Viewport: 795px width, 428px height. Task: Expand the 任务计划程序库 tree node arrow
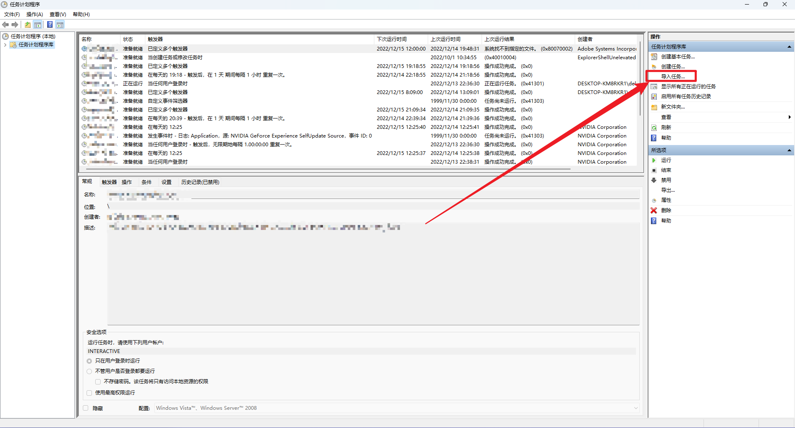(5, 45)
